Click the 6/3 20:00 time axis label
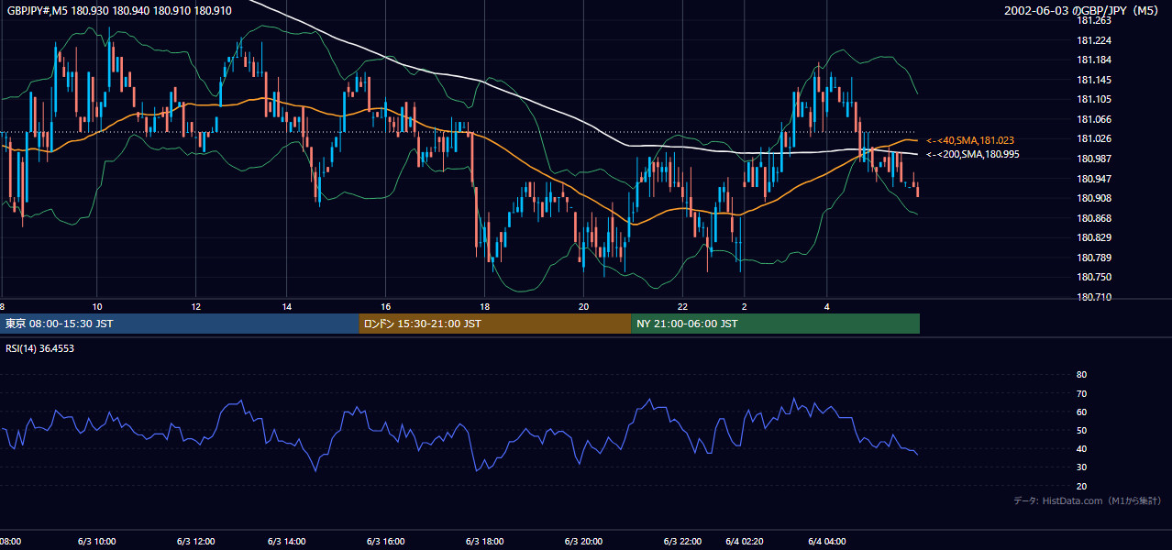Viewport: 1172px width, 550px height. 582,542
